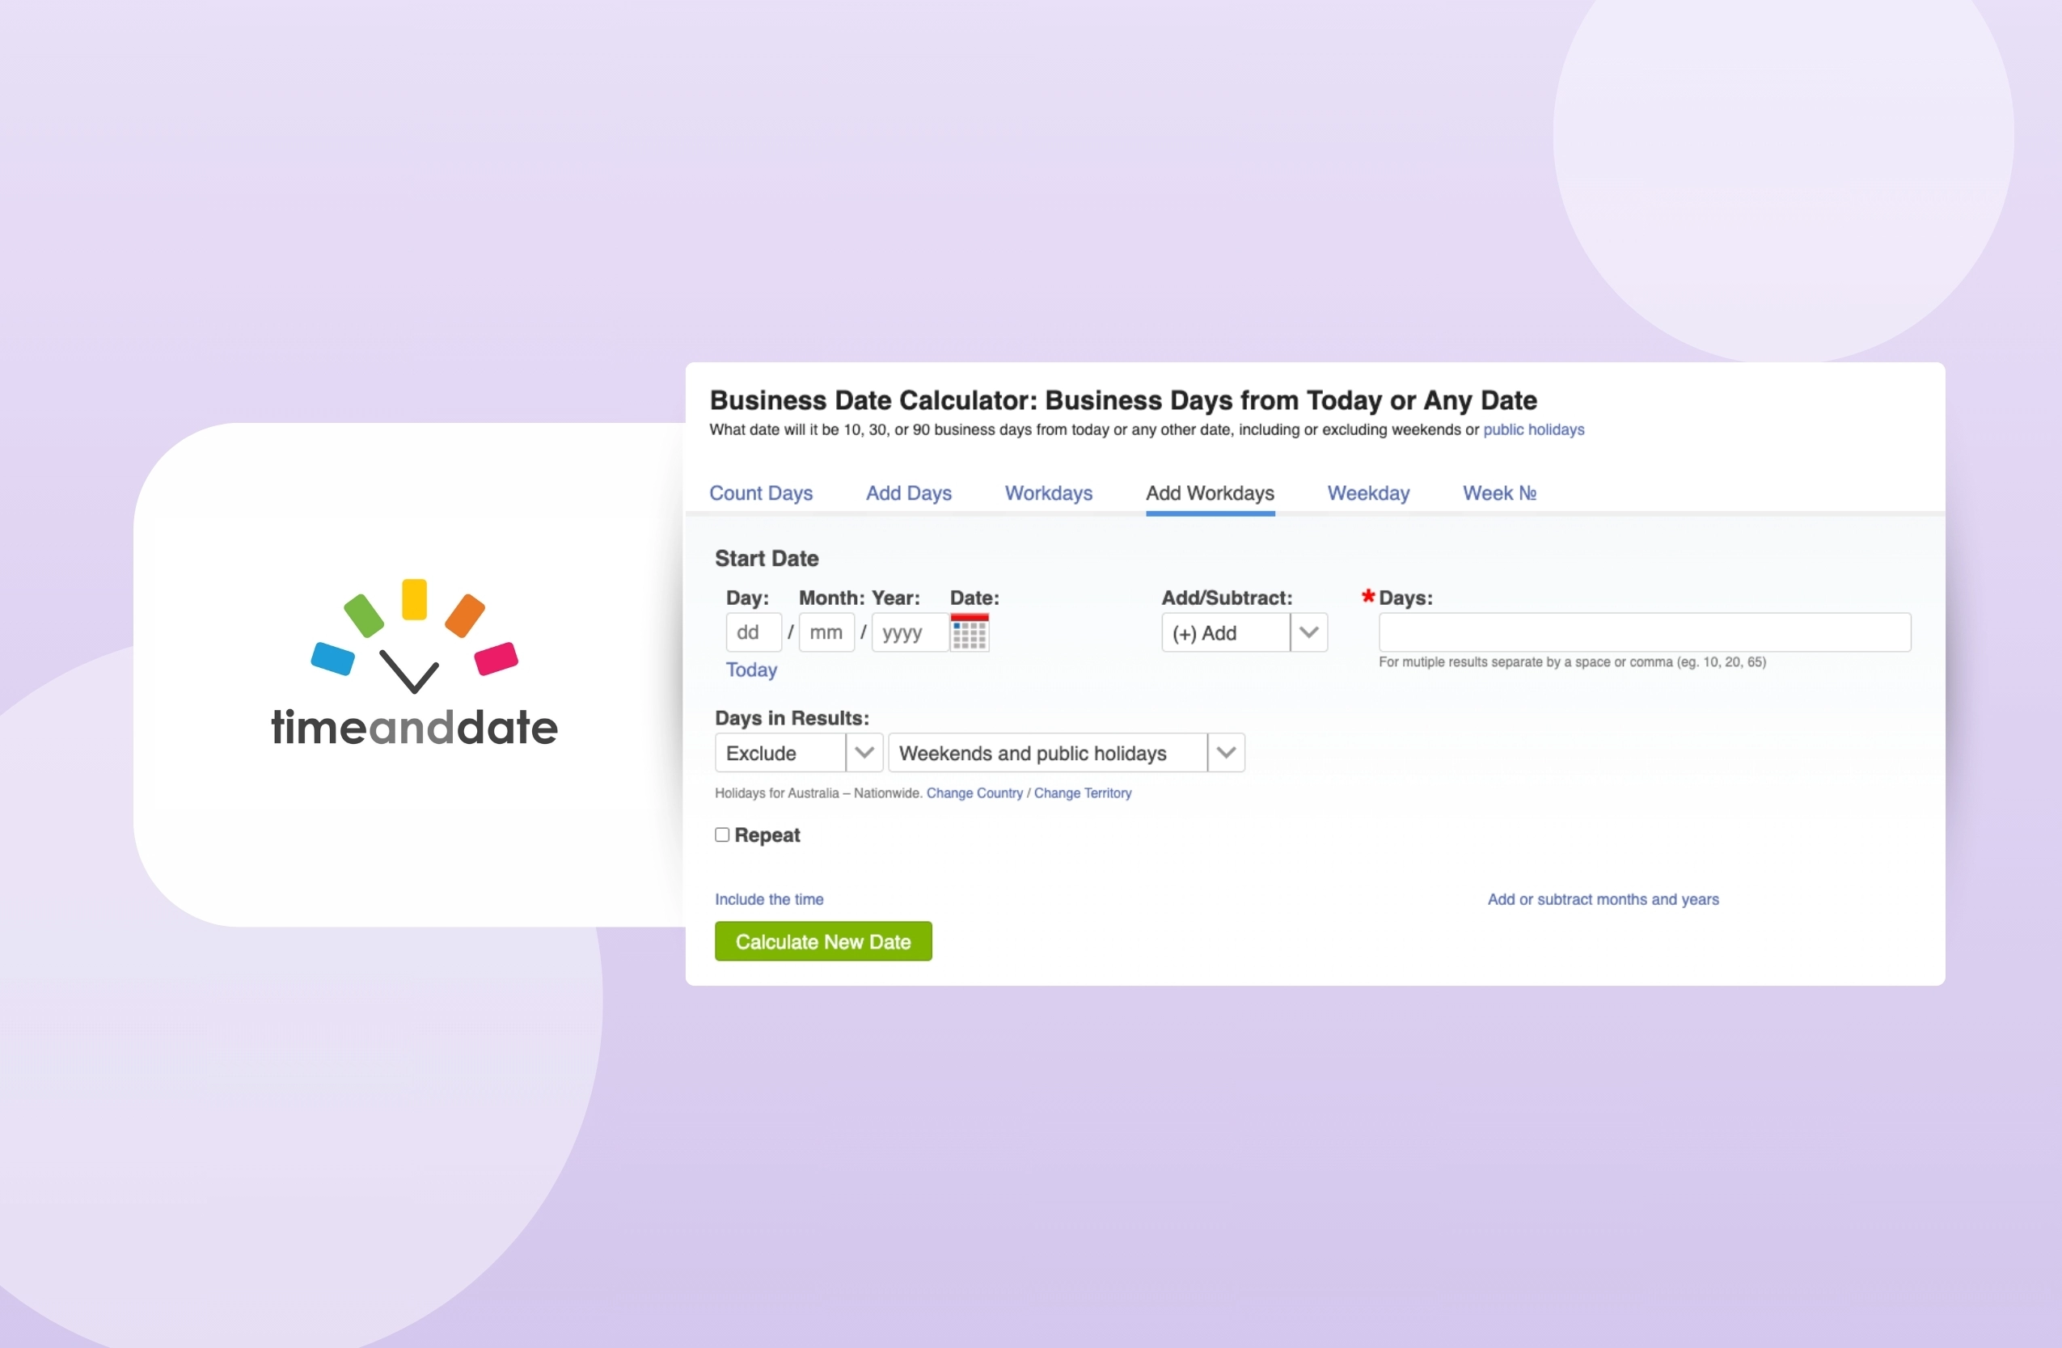Open the Workdays tab
The image size is (2062, 1348).
(x=1048, y=493)
